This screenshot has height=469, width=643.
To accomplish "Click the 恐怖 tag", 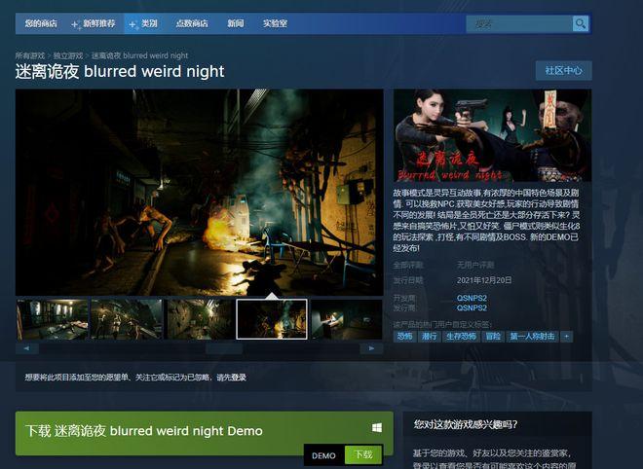I will click(404, 337).
